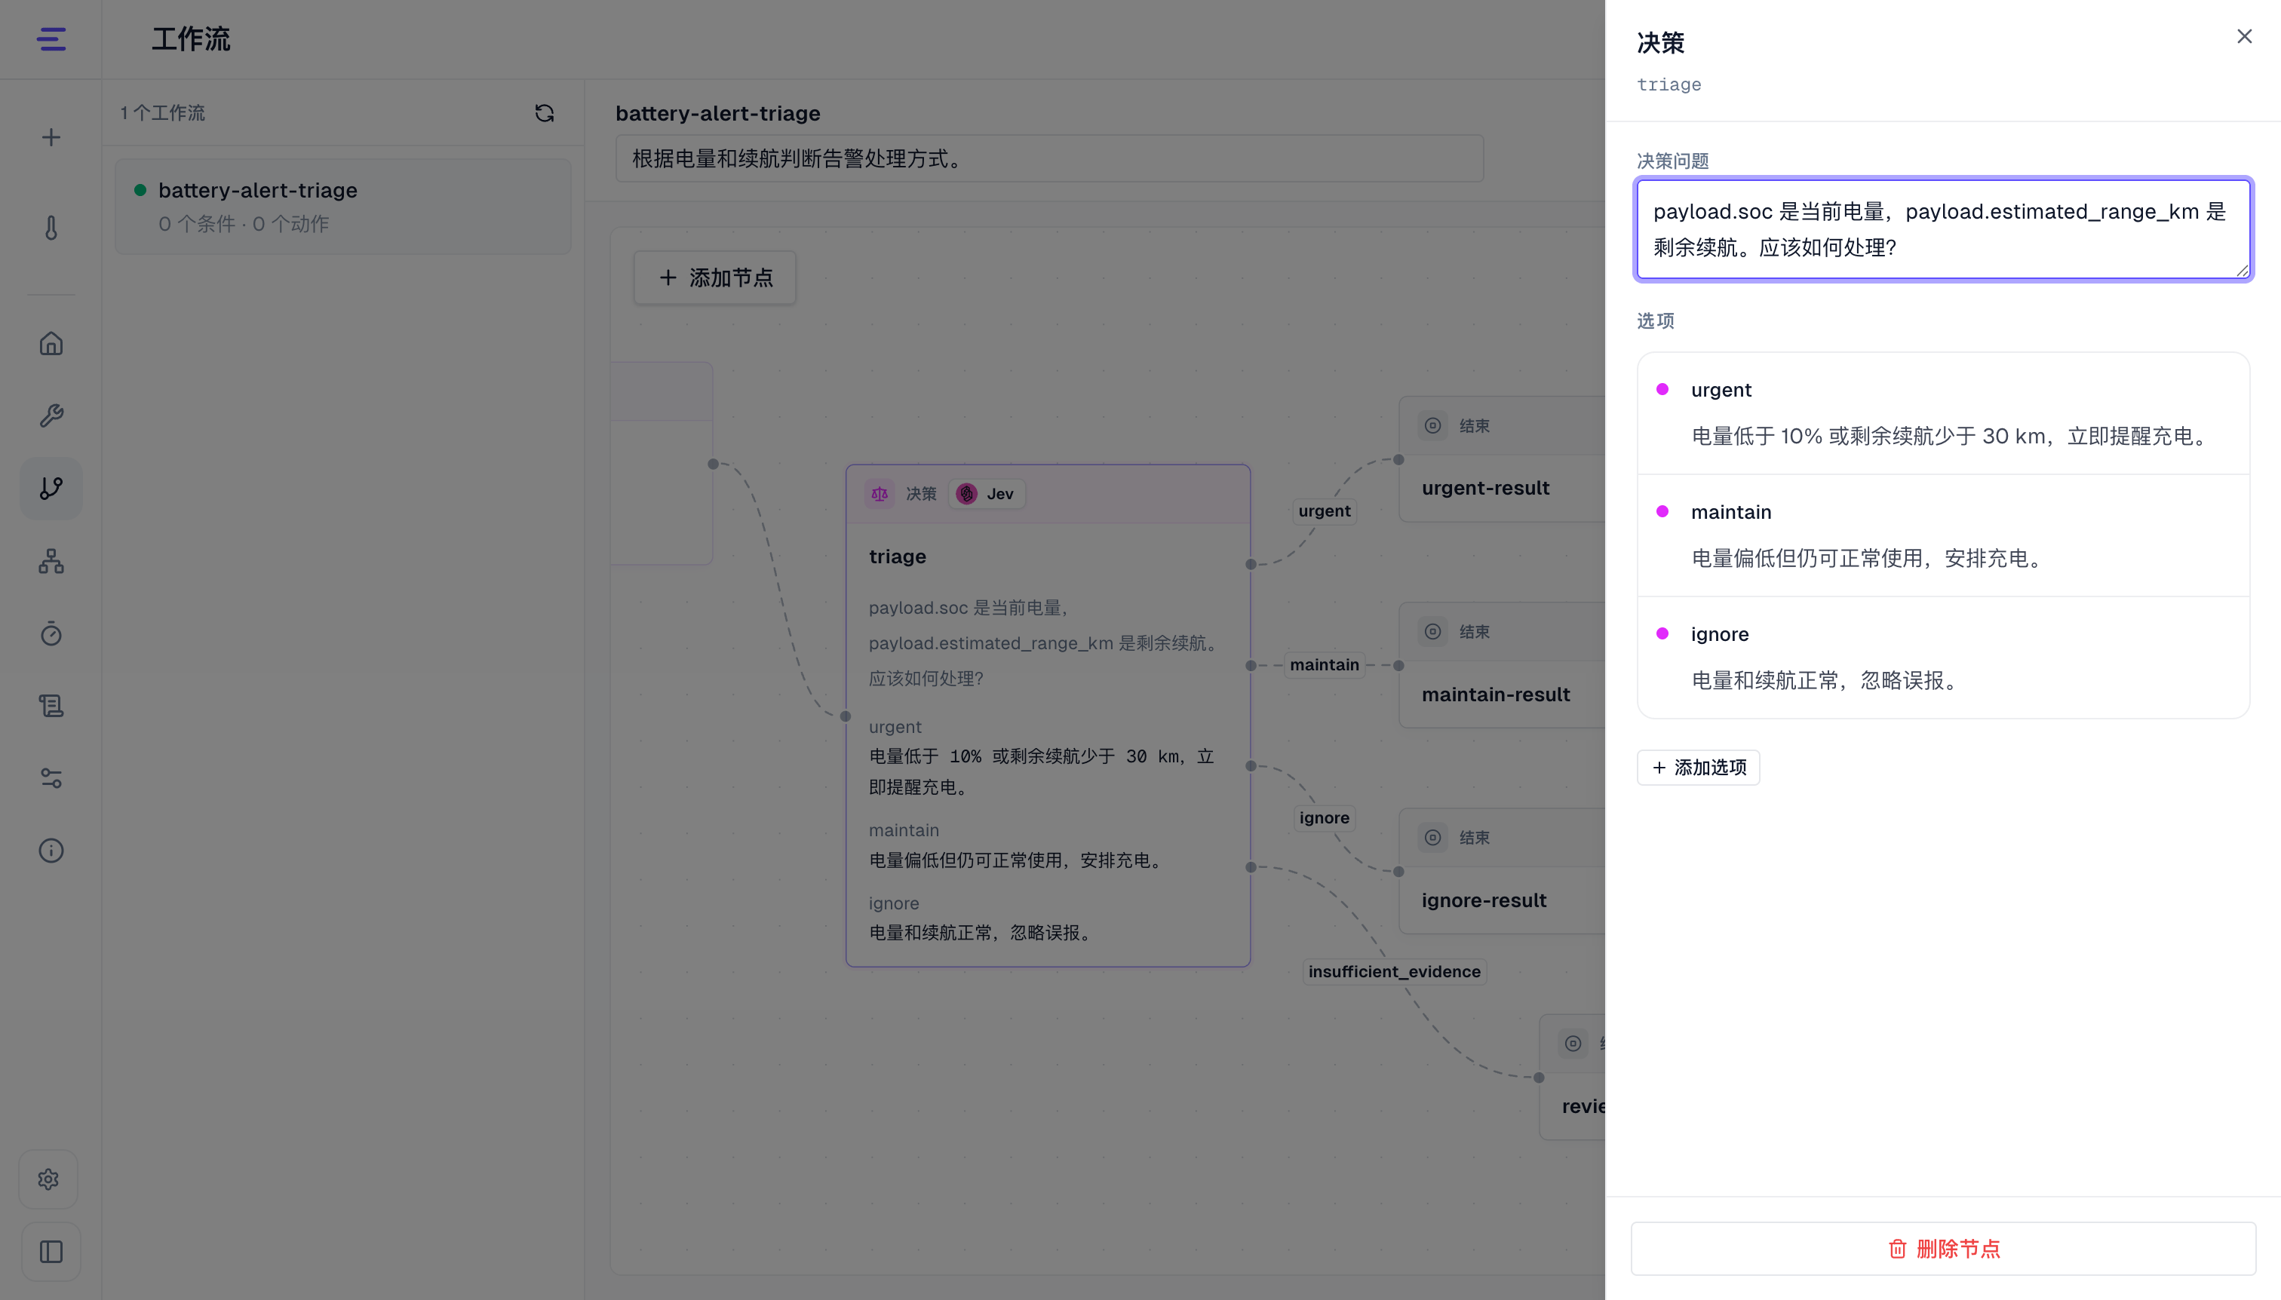This screenshot has height=1300, width=2281.
Task: Toggle the sidebar panel layout icon
Action: 51,1252
